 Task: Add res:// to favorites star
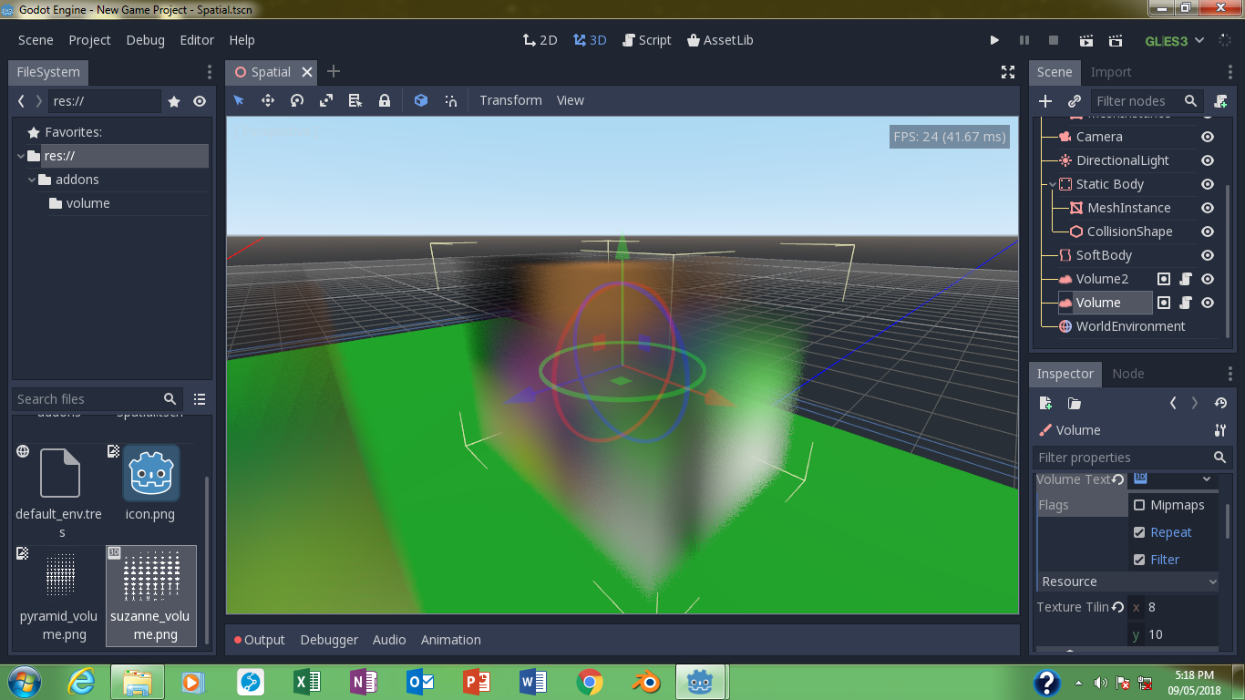coord(174,101)
